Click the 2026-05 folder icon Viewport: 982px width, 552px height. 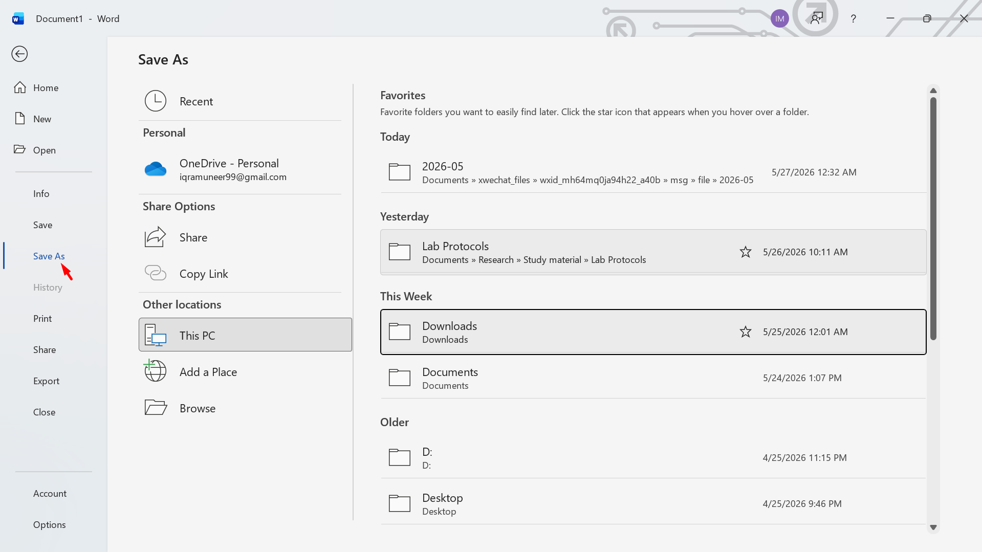tap(400, 172)
